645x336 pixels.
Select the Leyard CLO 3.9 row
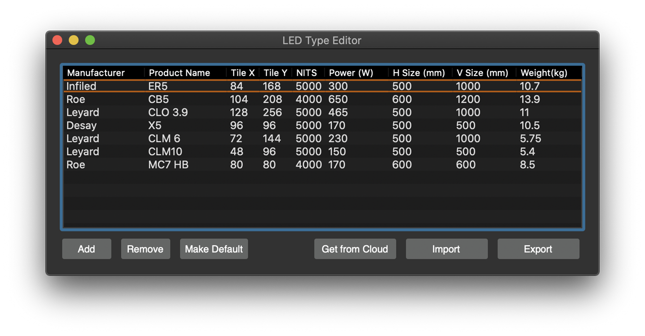(184, 112)
